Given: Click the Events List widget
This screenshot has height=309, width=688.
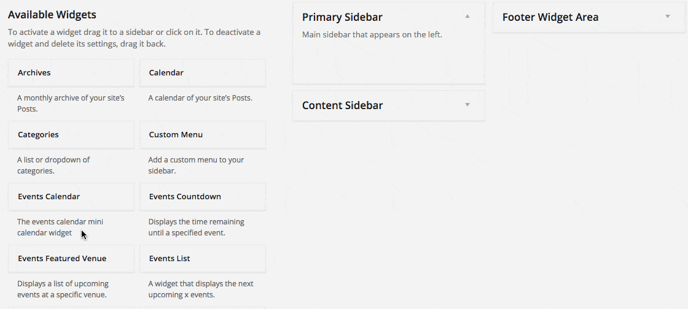Looking at the screenshot, I should (202, 259).
